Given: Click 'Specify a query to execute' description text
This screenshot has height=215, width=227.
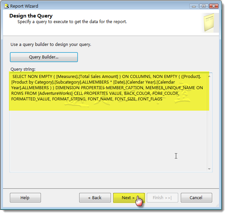Looking at the screenshot, I should (72, 22).
